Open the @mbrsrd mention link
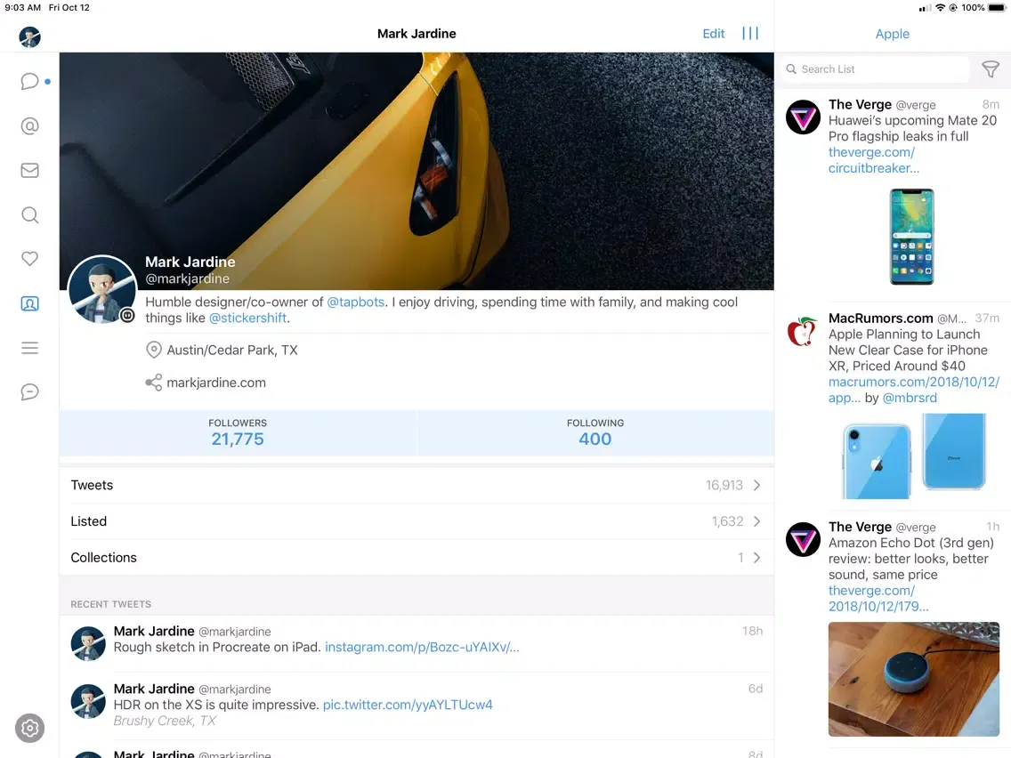The image size is (1011, 758). [x=910, y=399]
